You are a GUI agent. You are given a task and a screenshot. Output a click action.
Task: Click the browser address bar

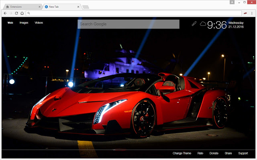[x=134, y=13]
